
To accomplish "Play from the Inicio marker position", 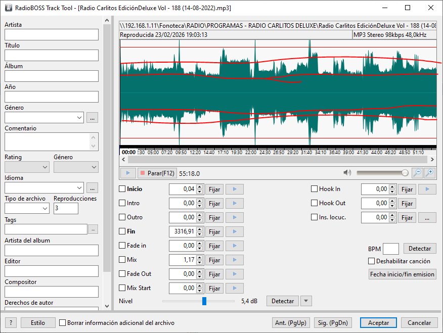I will point(234,189).
